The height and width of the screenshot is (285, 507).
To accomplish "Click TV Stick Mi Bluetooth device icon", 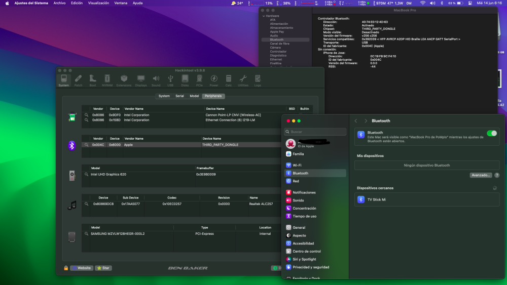I will pos(361,199).
